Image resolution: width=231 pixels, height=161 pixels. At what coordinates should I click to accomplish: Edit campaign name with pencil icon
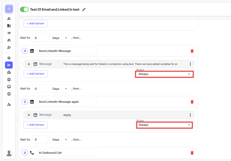coord(84,10)
